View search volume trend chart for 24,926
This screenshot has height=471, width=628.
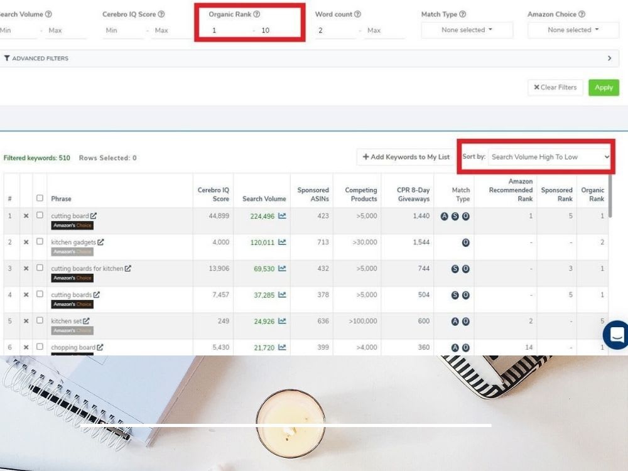283,321
